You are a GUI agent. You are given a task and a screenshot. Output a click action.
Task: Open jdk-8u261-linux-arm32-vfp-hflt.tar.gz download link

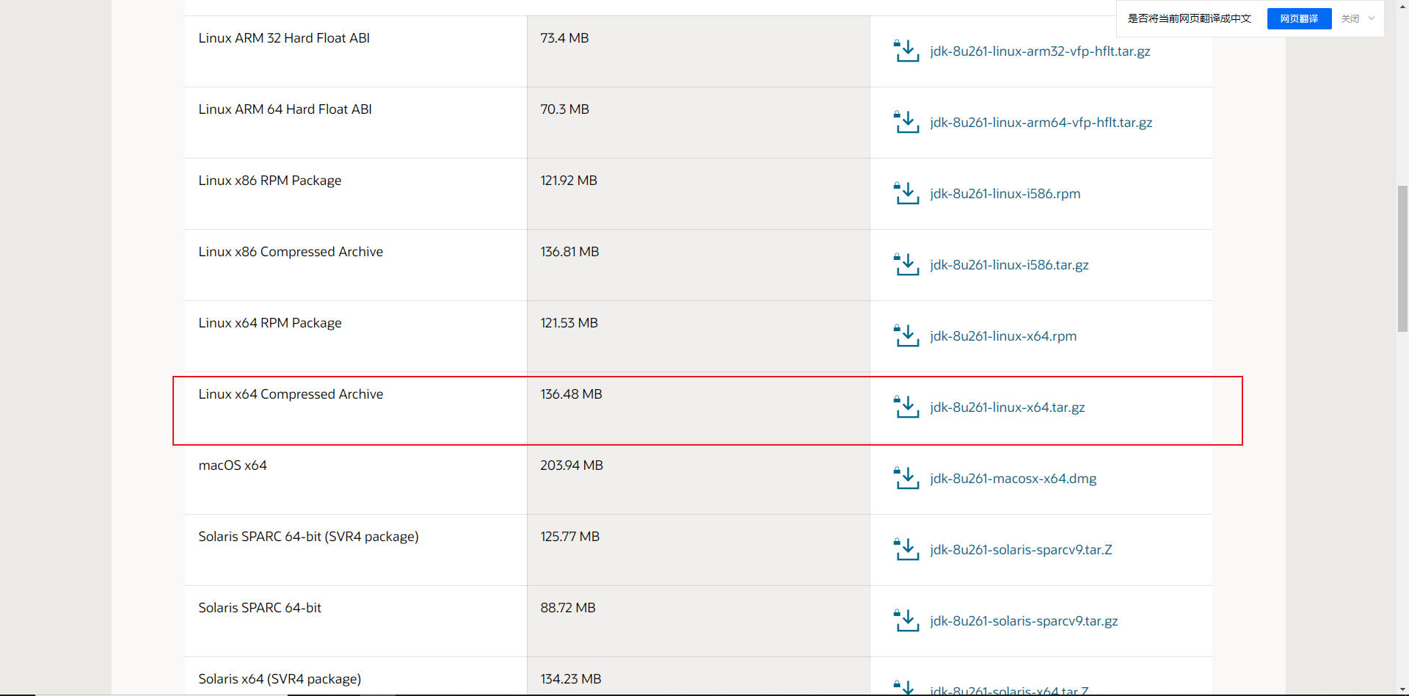(1040, 51)
